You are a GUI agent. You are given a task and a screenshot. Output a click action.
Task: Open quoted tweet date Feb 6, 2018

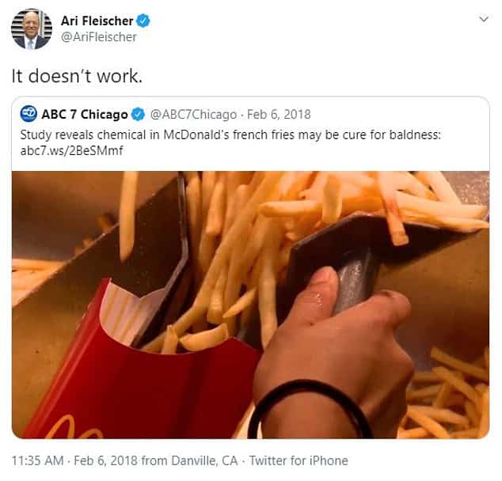tap(279, 114)
